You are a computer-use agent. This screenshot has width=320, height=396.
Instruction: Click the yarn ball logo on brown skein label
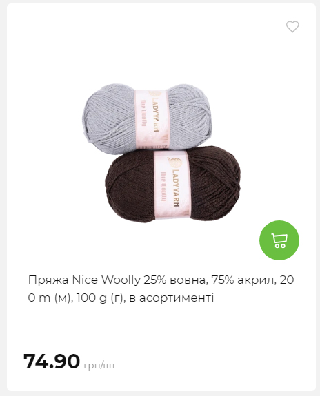175,163
